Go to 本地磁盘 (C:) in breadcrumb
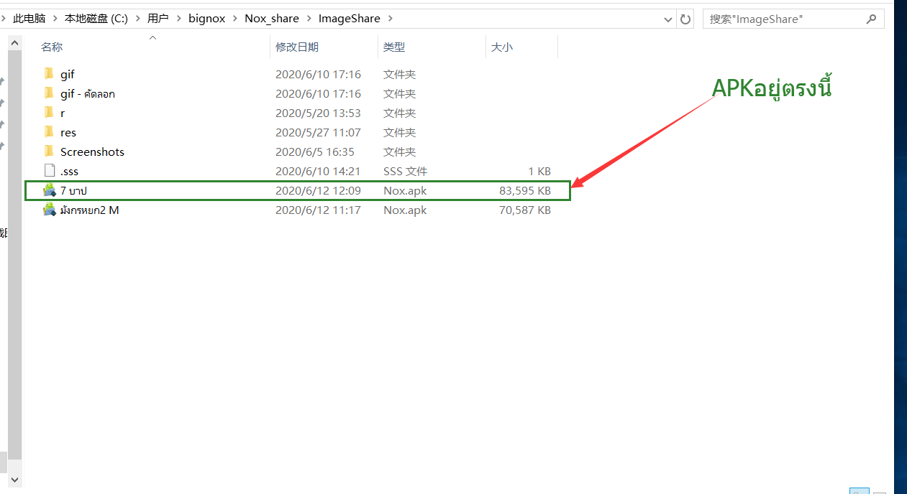907x494 pixels. point(96,19)
